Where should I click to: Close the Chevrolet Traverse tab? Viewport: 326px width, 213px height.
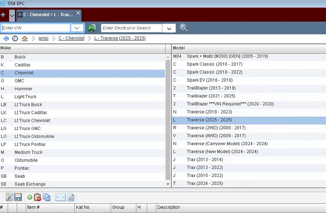[78, 13]
